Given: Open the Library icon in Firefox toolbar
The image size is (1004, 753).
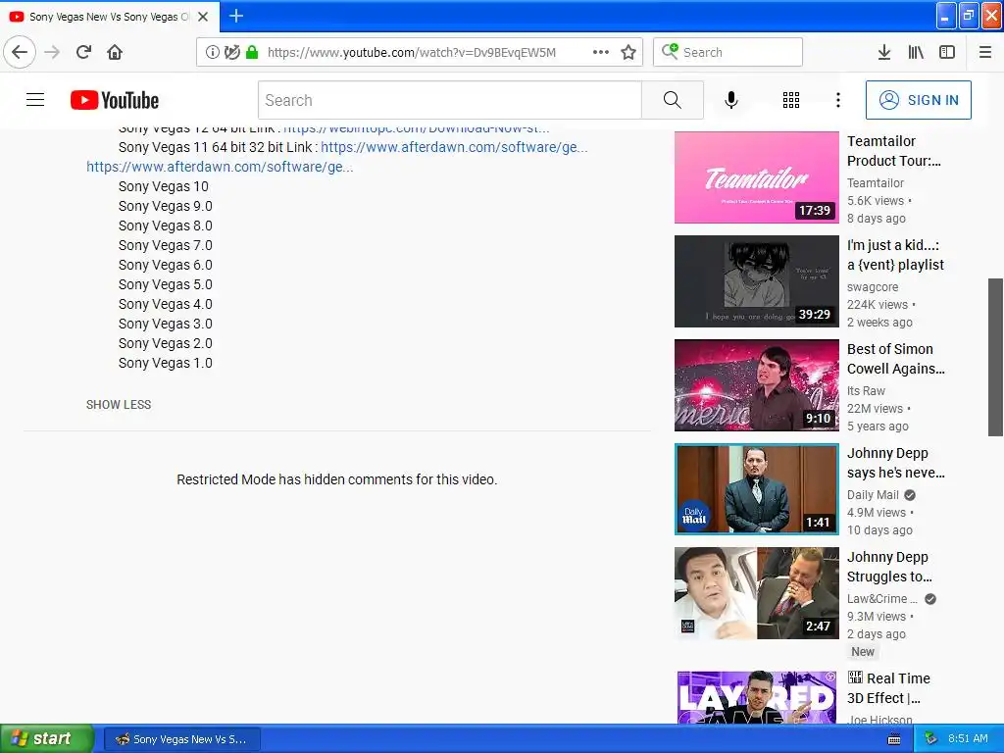Looking at the screenshot, I should click(x=916, y=52).
